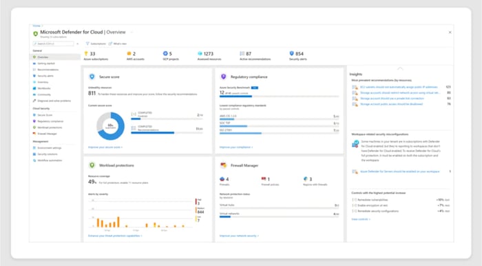Image resolution: width=482 pixels, height=266 pixels.
Task: Click the Firewall Manager card icon
Action: click(x=224, y=165)
